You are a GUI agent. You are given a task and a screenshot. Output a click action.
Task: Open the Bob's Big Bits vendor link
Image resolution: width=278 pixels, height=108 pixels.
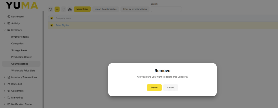(x=62, y=25)
